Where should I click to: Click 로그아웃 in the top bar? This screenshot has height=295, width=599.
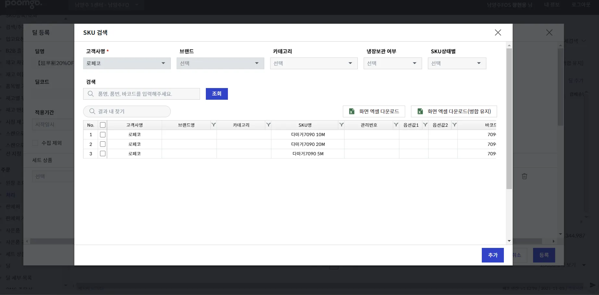point(581,5)
